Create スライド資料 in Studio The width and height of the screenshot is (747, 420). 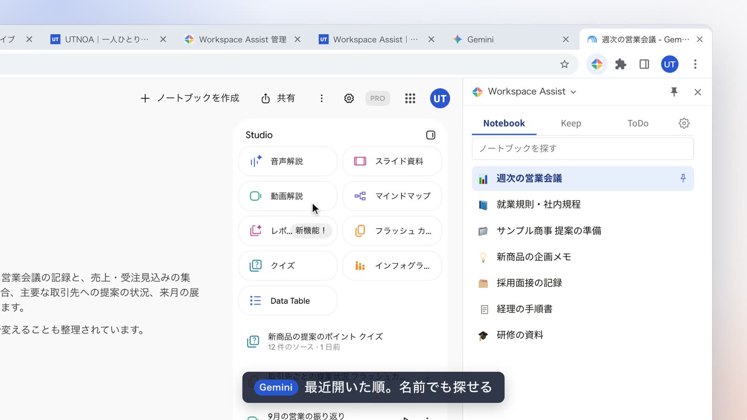(392, 161)
